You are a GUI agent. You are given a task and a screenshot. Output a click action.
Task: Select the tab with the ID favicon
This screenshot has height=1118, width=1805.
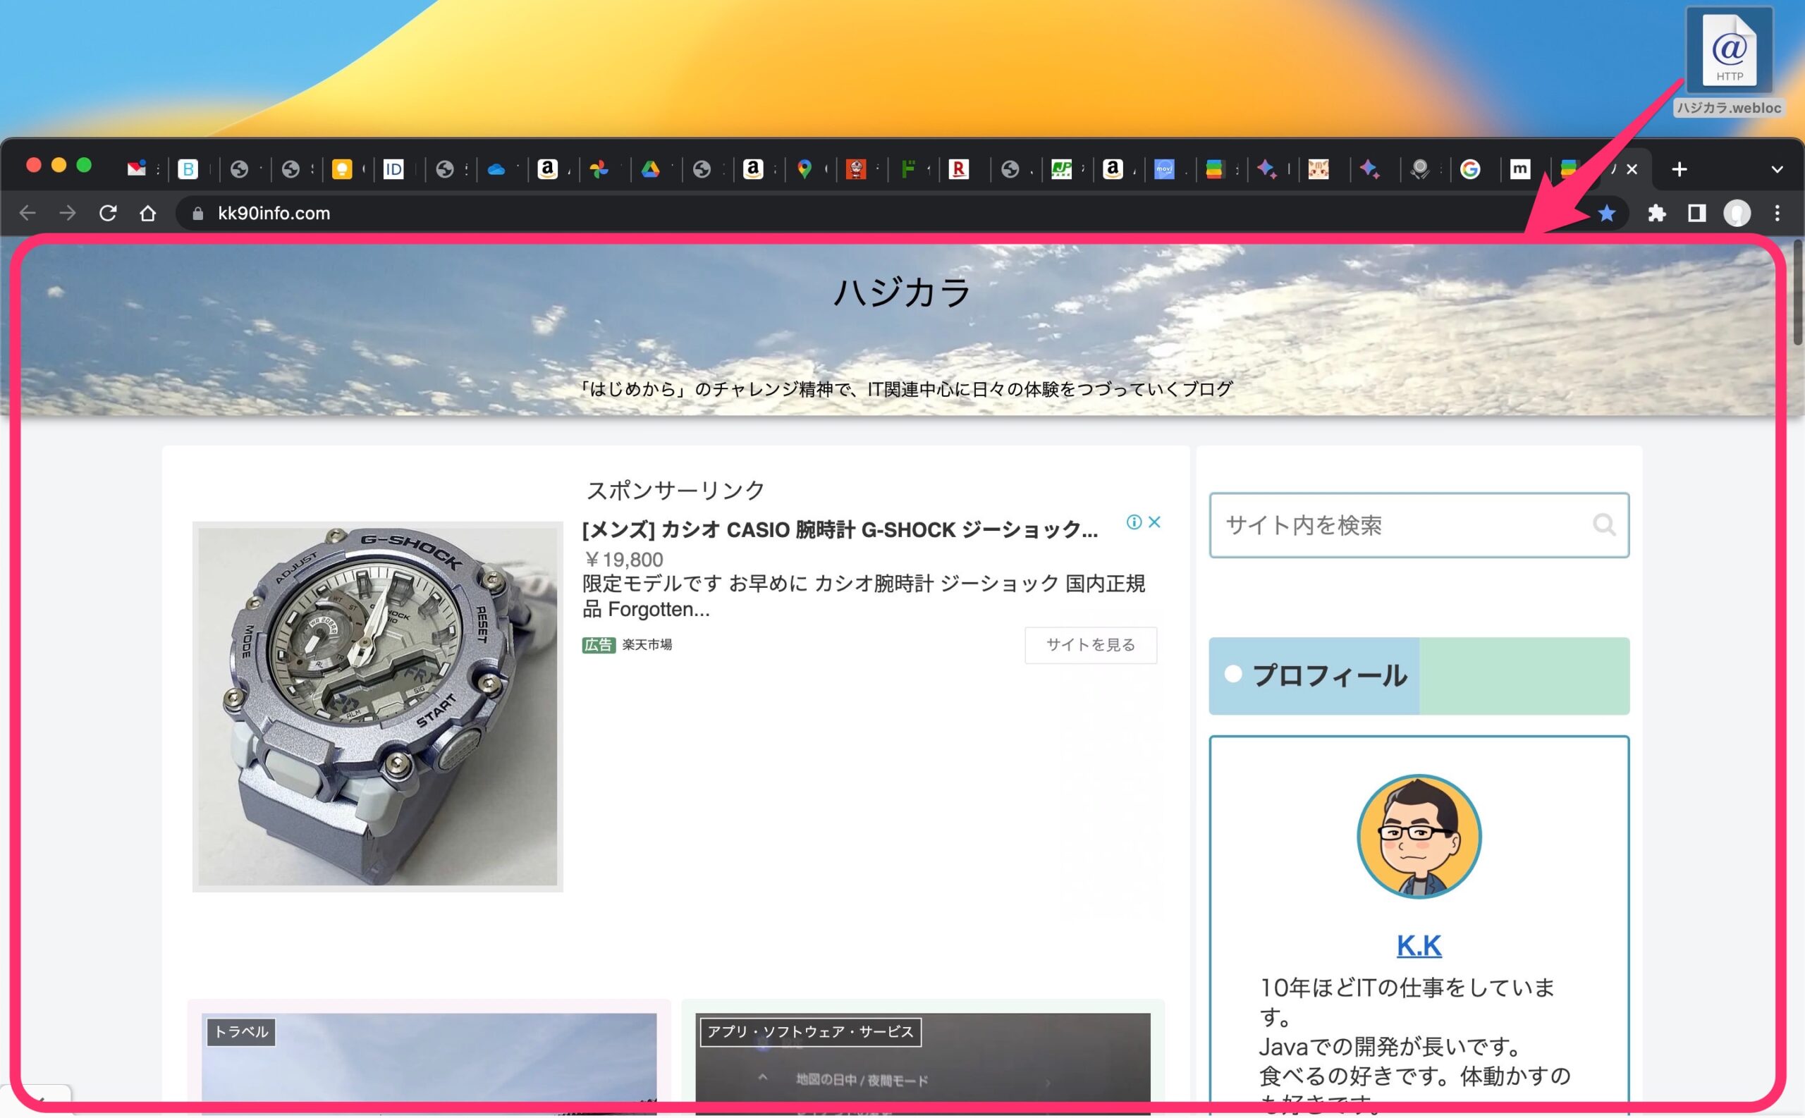[393, 169]
